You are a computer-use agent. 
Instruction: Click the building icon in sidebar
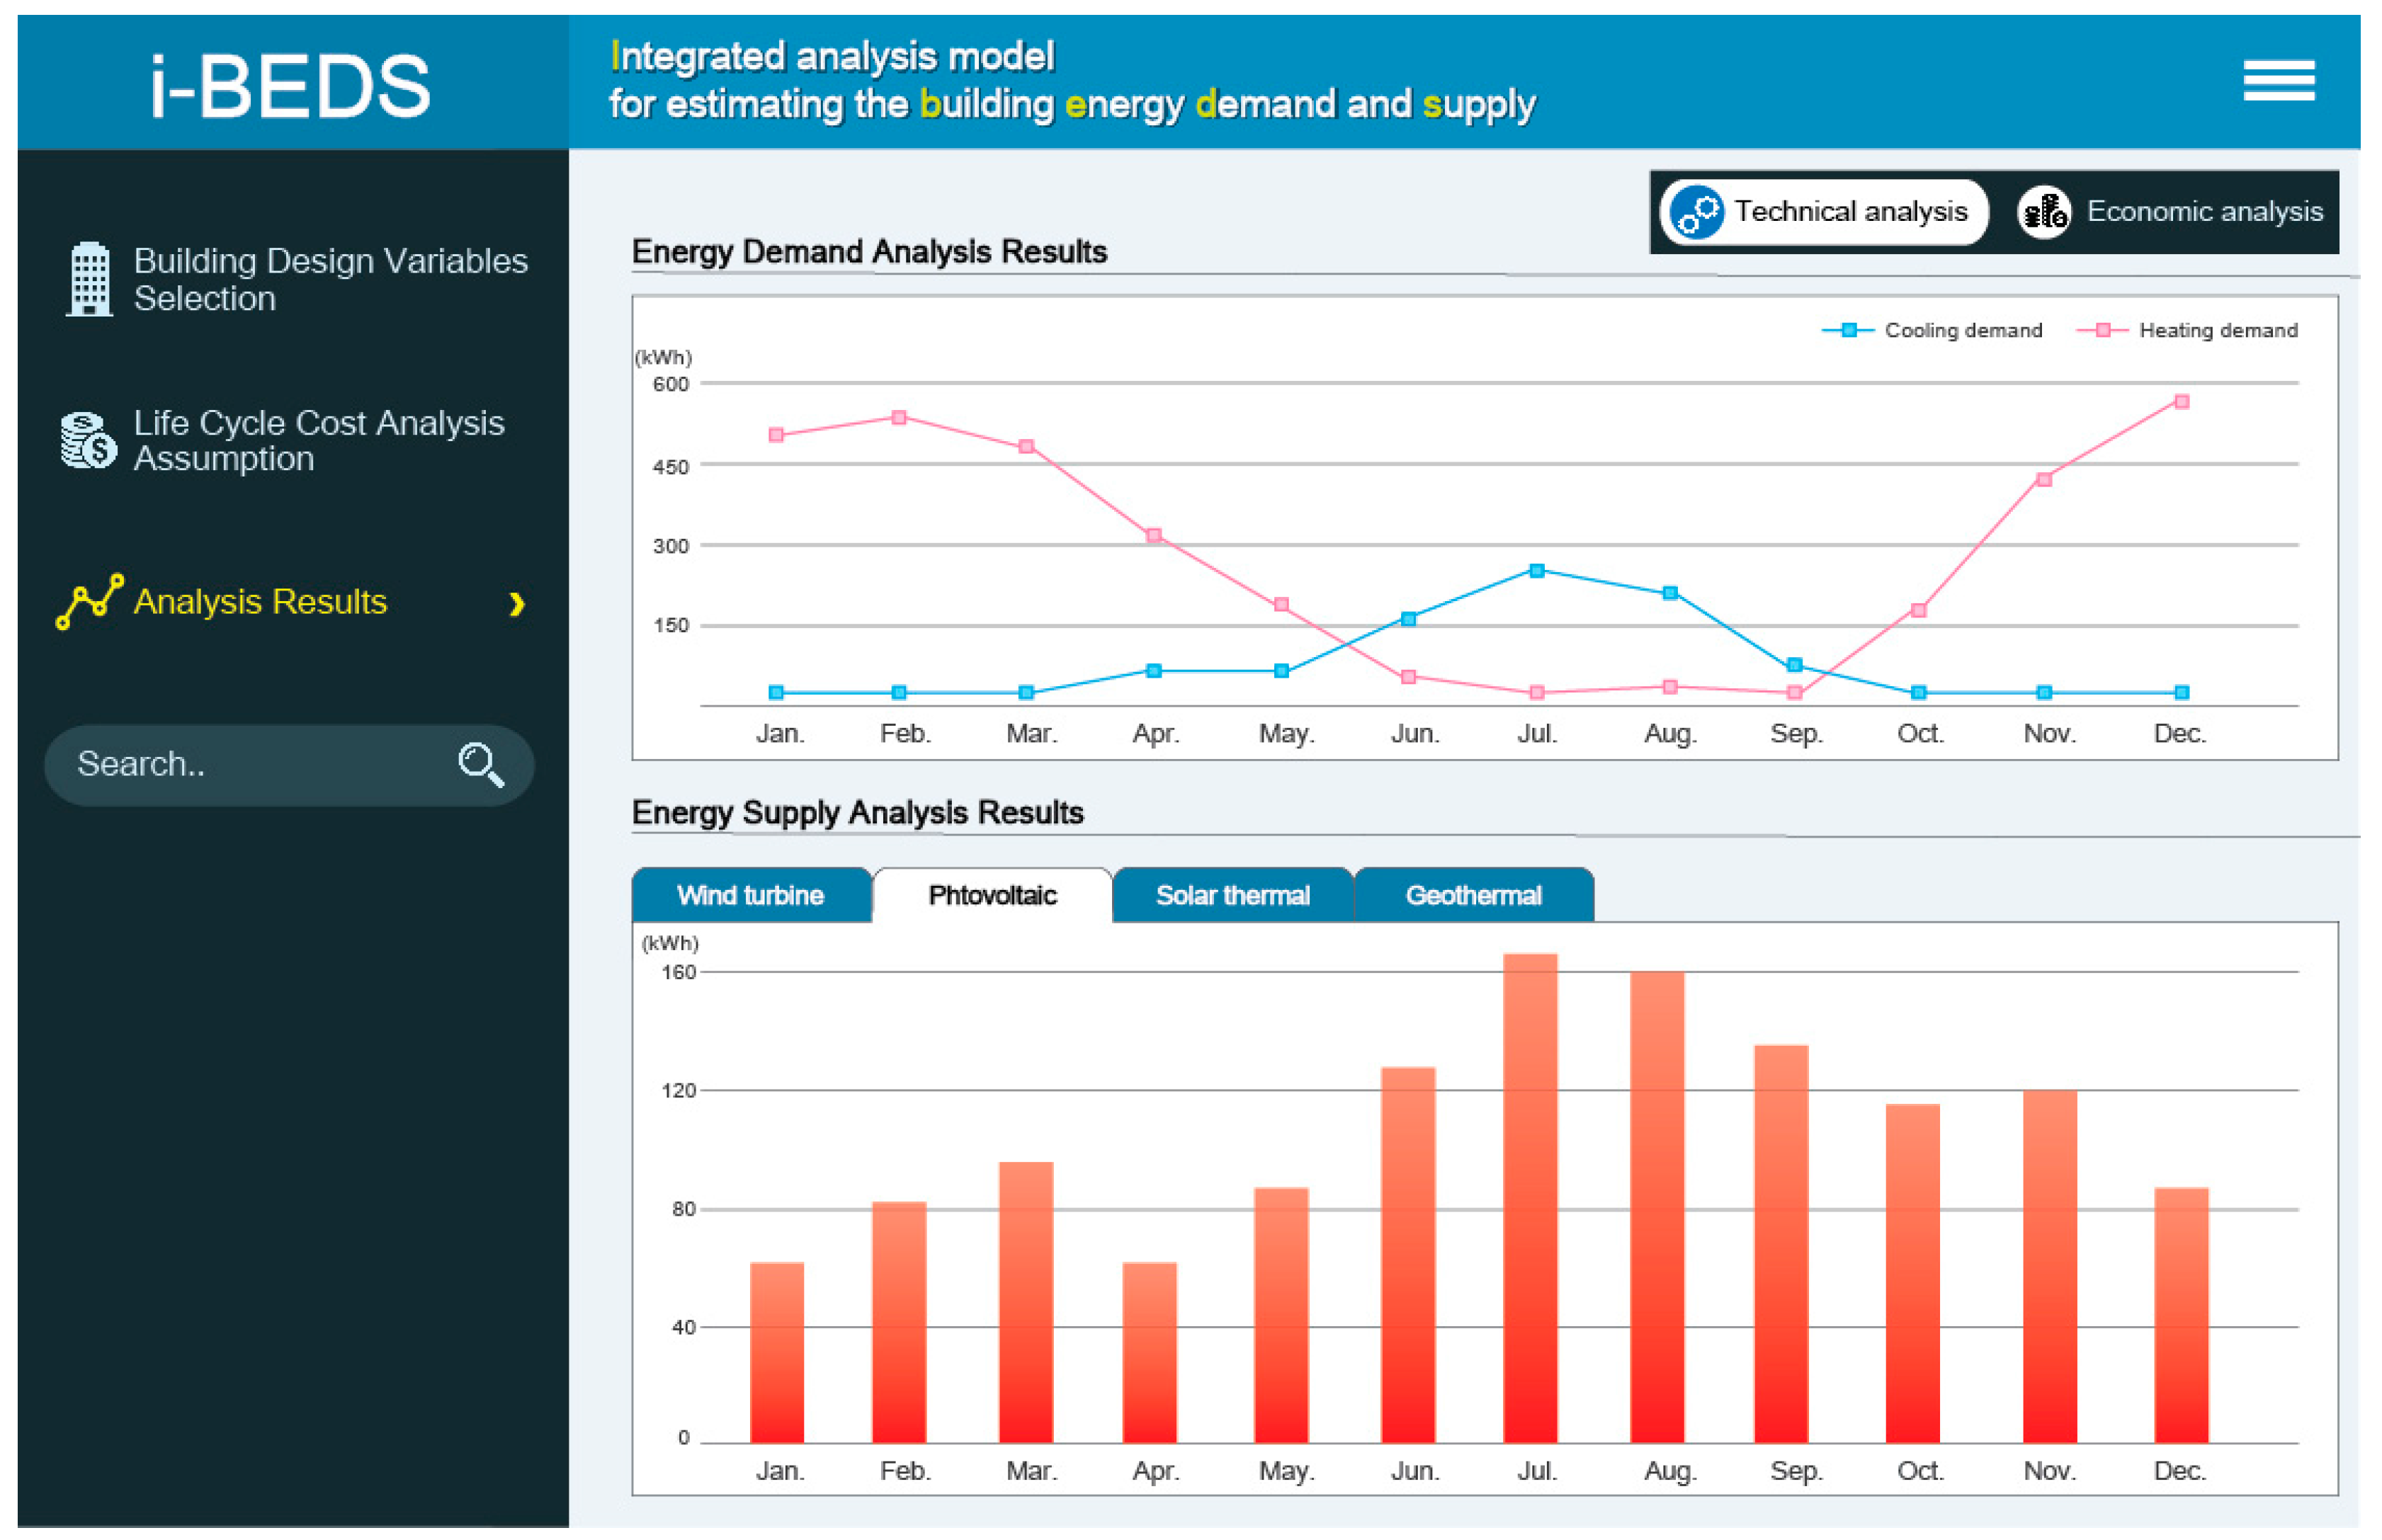pos(89,279)
